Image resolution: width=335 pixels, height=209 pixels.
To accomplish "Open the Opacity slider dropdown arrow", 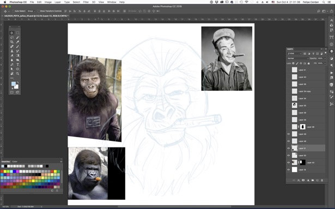I will [325, 58].
